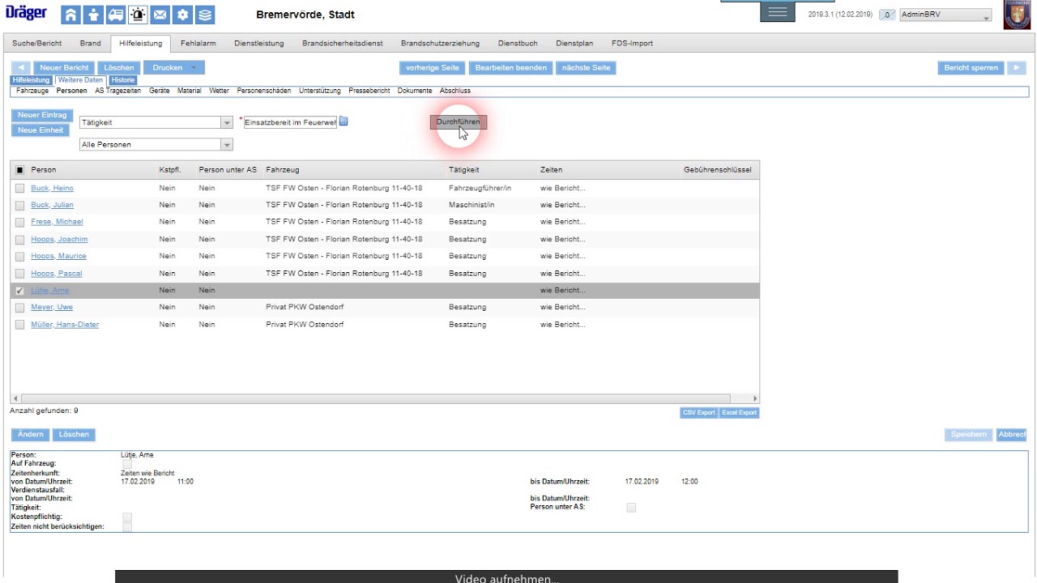Screen dimensions: 1037x583
Task: Open the lookup icon beside Einsatzbereit field
Action: click(x=344, y=121)
